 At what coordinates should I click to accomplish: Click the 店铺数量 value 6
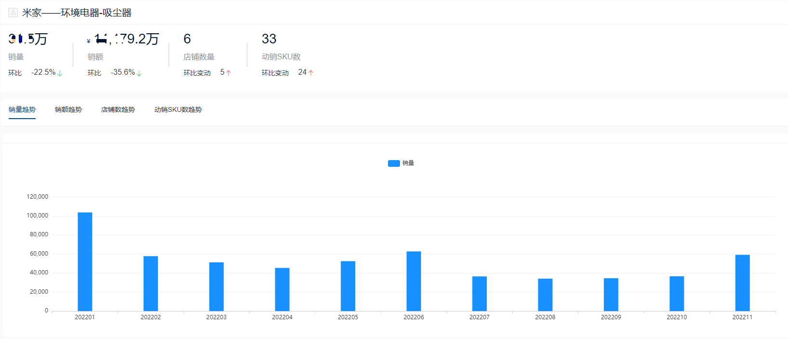pyautogui.click(x=187, y=39)
